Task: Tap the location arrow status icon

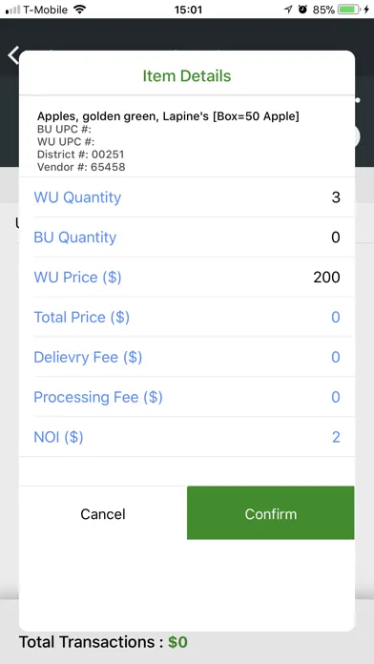Action: pyautogui.click(x=288, y=10)
